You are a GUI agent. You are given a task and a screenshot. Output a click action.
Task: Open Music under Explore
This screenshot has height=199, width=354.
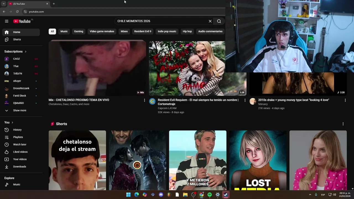[21, 185]
